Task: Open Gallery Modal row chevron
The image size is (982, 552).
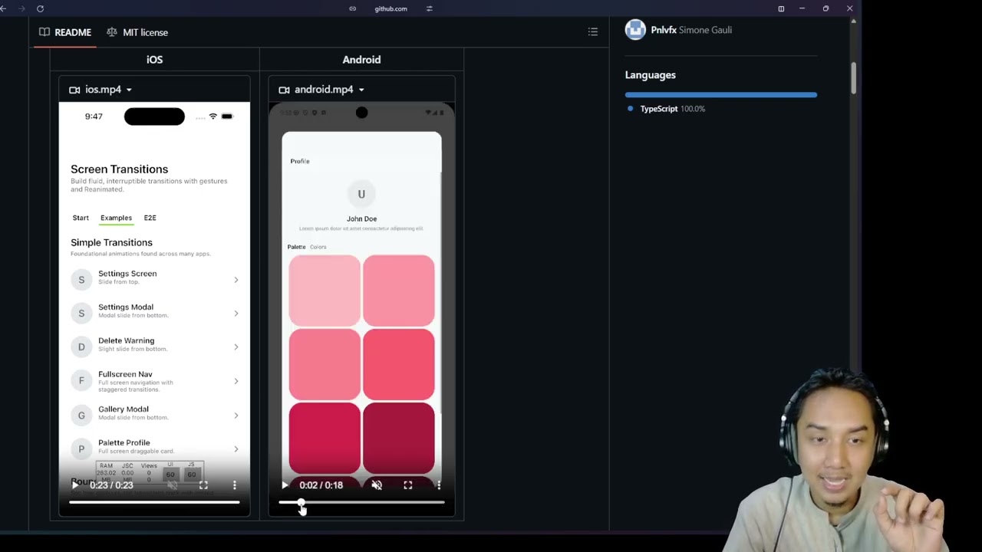Action: (x=236, y=416)
